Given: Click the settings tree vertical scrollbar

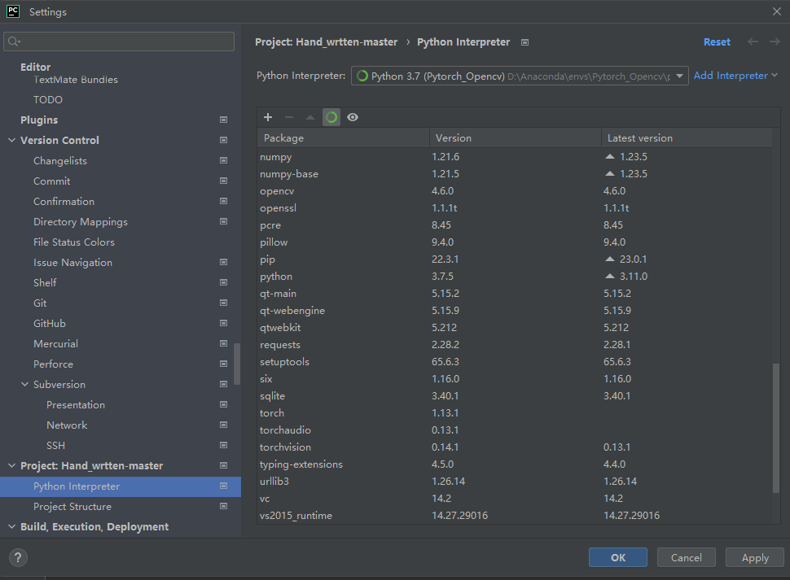Looking at the screenshot, I should (237, 364).
